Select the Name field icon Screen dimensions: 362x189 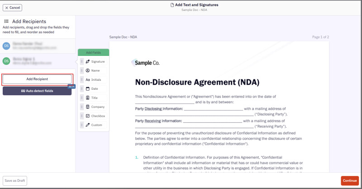[88, 70]
